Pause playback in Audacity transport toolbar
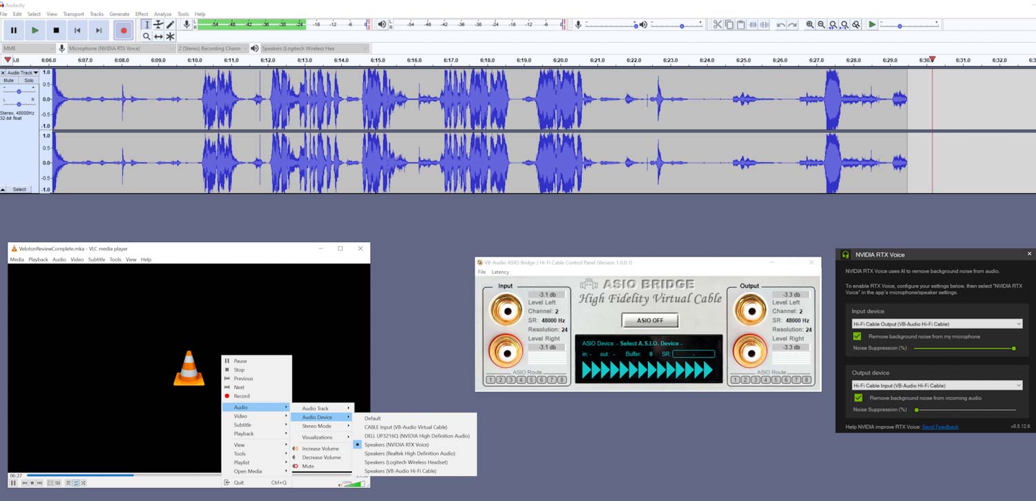The width and height of the screenshot is (1036, 501). coord(14,30)
